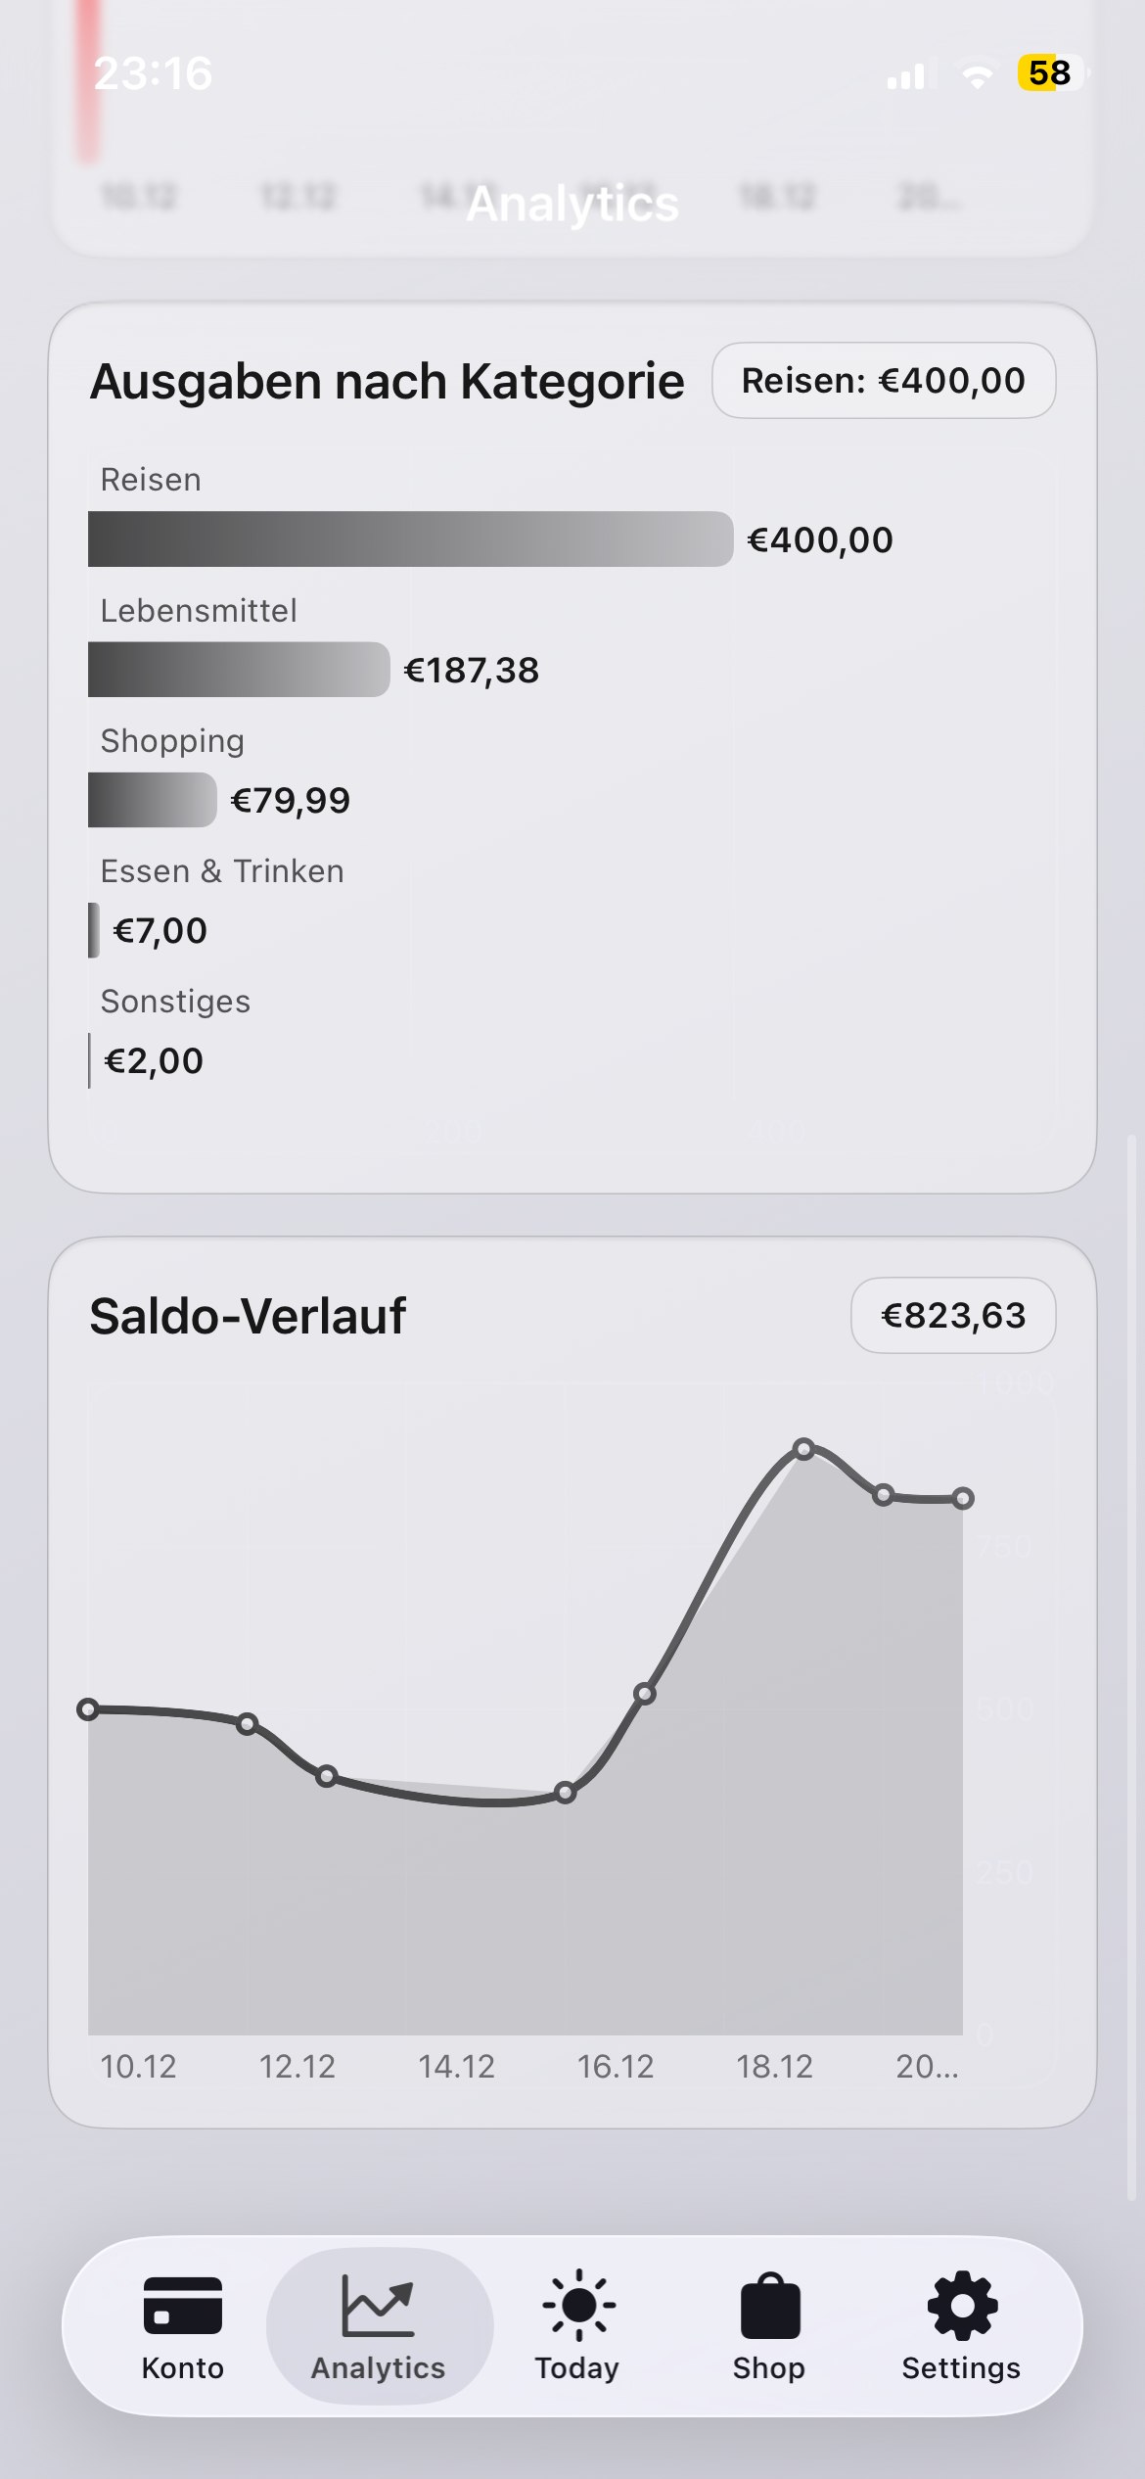The height and width of the screenshot is (2479, 1145).
Task: Select the Reisen €400,00 bar
Action: [410, 538]
